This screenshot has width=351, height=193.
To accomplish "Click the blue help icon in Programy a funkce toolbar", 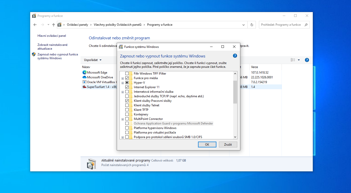I will 307,60.
